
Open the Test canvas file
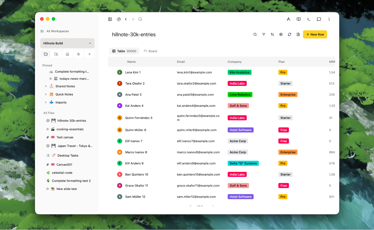(x=65, y=137)
